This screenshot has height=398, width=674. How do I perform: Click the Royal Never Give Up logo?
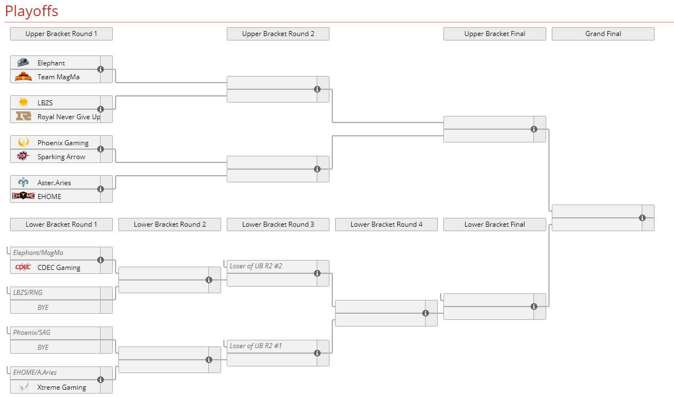tap(23, 116)
